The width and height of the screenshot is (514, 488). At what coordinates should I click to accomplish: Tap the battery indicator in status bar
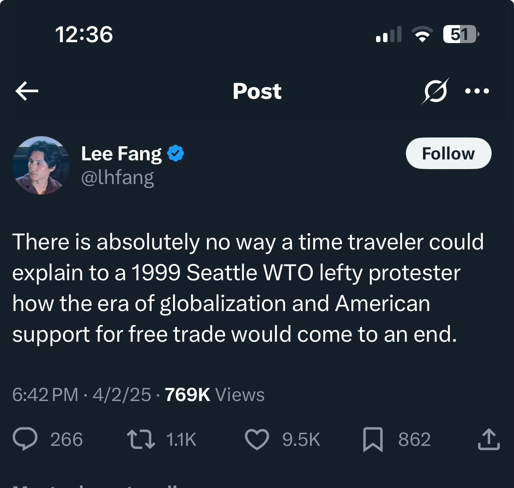(x=460, y=34)
